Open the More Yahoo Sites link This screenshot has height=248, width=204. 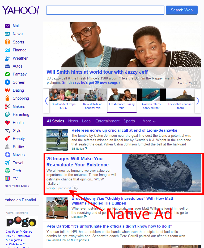point(17,186)
